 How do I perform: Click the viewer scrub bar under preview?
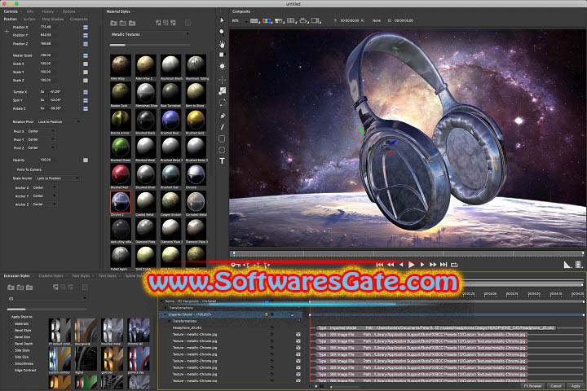point(407,253)
